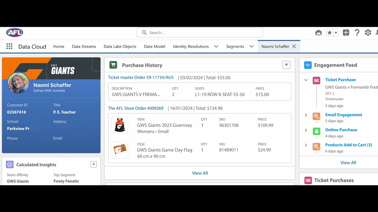The height and width of the screenshot is (212, 378).
Task: Click the GWS GIANTS V FREMA... description
Action: (136, 94)
